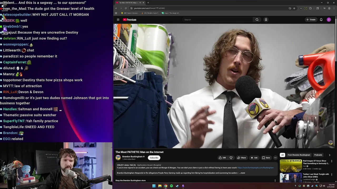Open purple app icon on taskbar
This screenshot has width=337, height=189.
click(183, 186)
